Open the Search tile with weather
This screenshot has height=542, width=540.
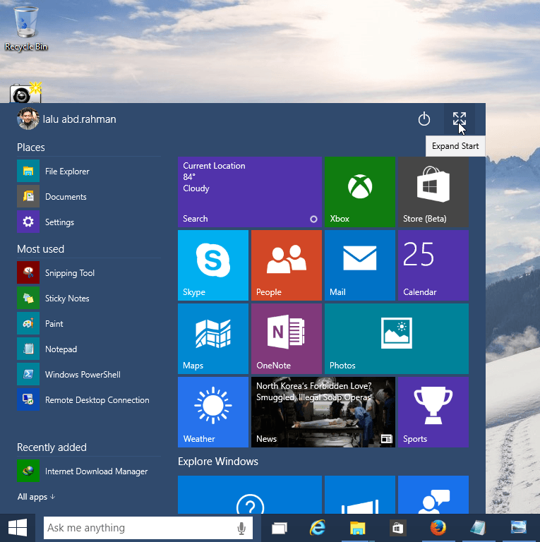(x=250, y=192)
